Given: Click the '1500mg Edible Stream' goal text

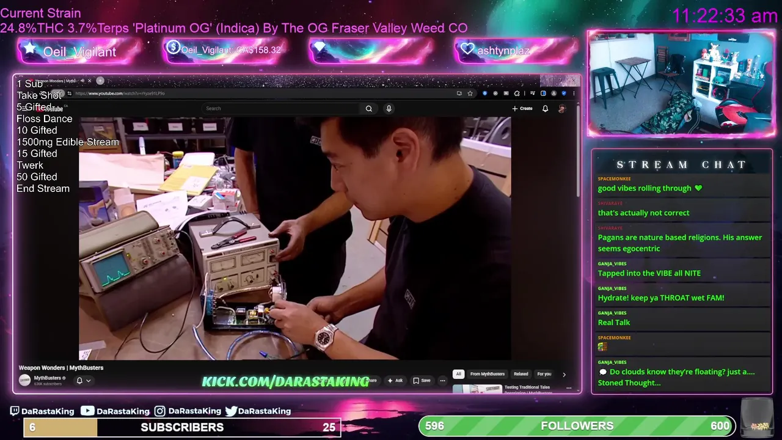Looking at the screenshot, I should (68, 142).
